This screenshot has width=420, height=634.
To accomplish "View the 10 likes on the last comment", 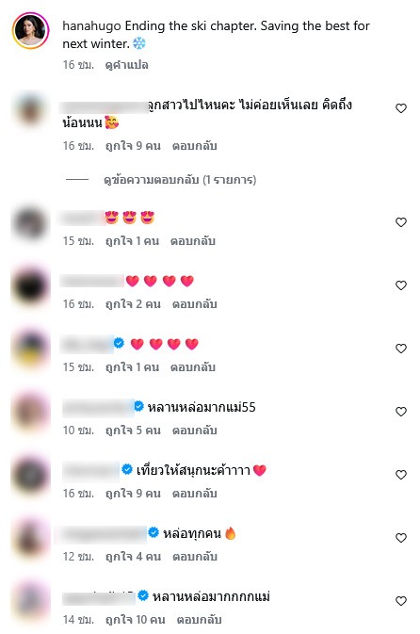I will (135, 620).
